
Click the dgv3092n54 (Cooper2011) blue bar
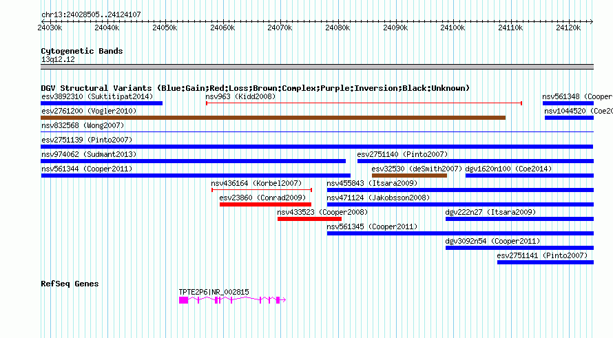519,248
